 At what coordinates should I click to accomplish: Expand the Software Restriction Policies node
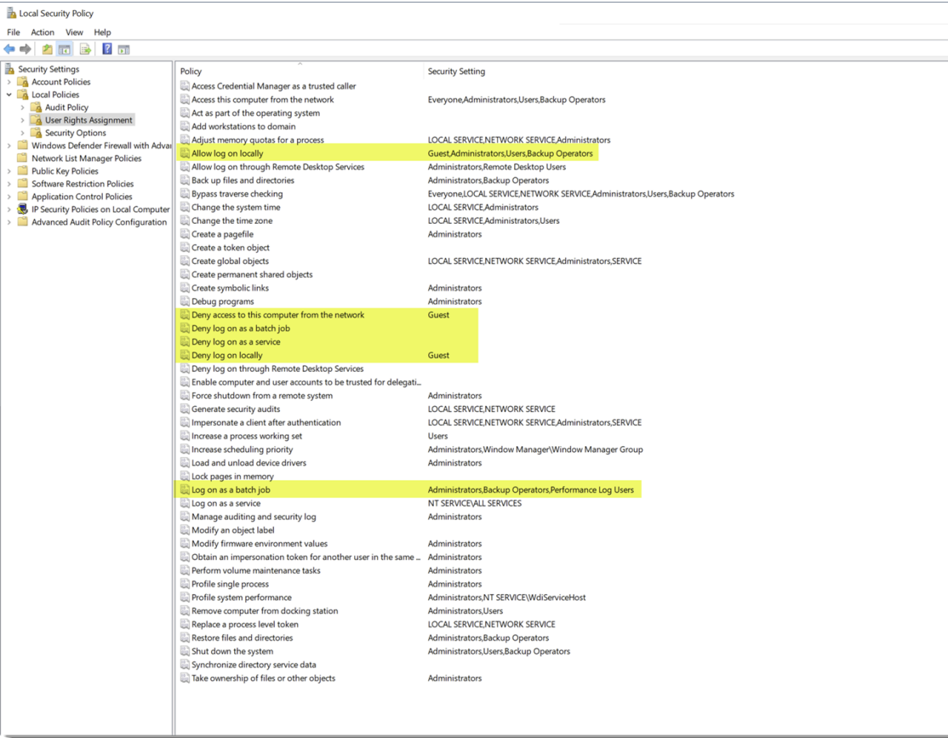tap(9, 184)
